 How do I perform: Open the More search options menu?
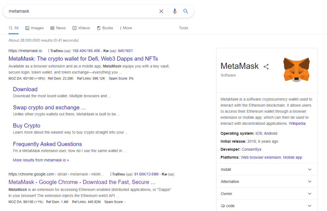[x=126, y=28]
